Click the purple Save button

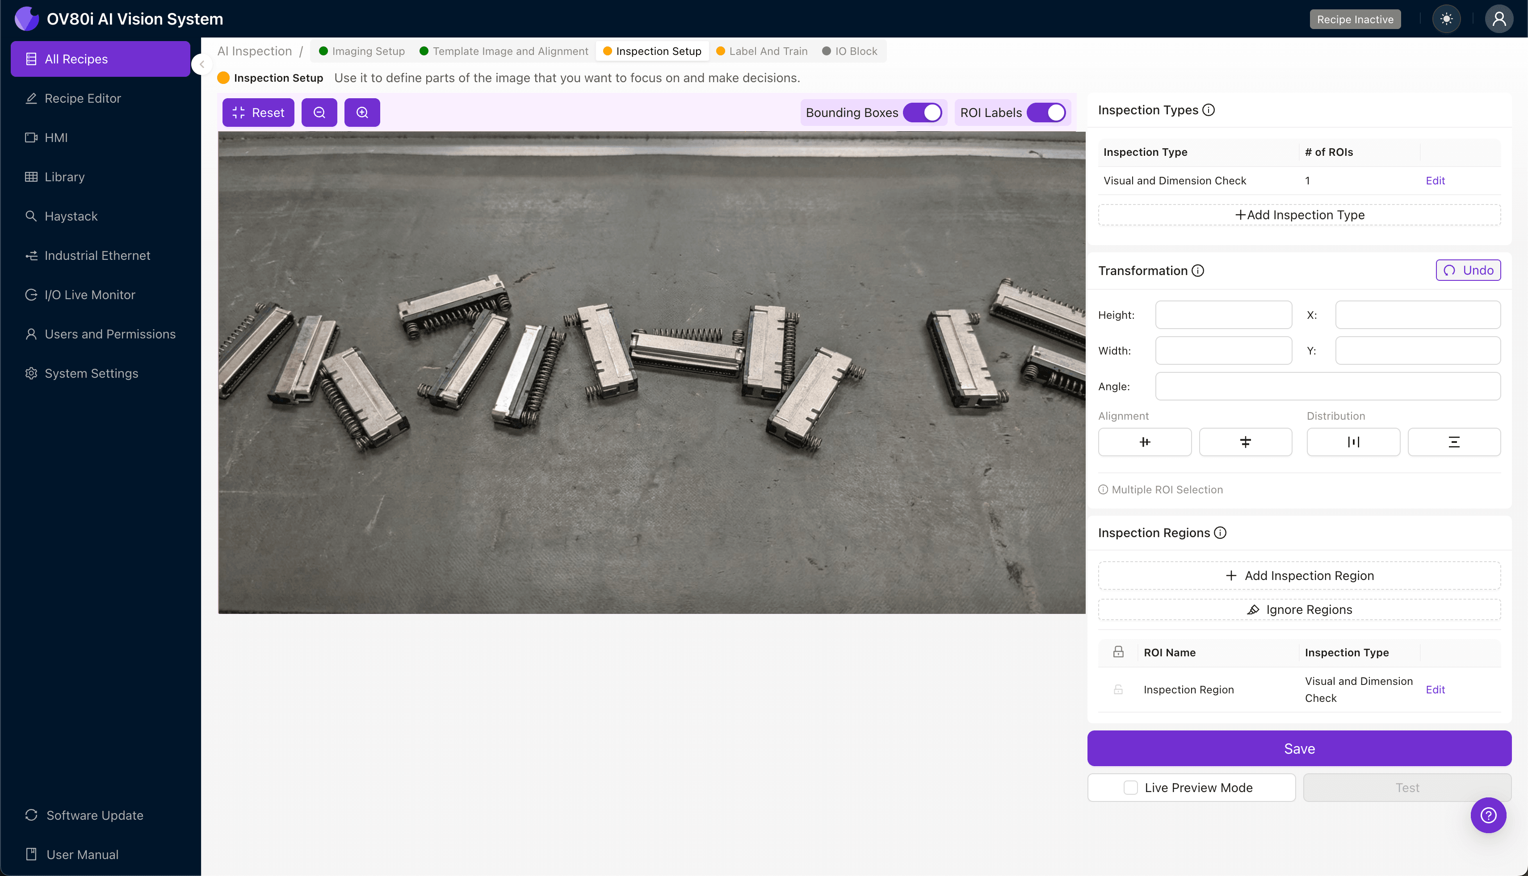coord(1299,748)
